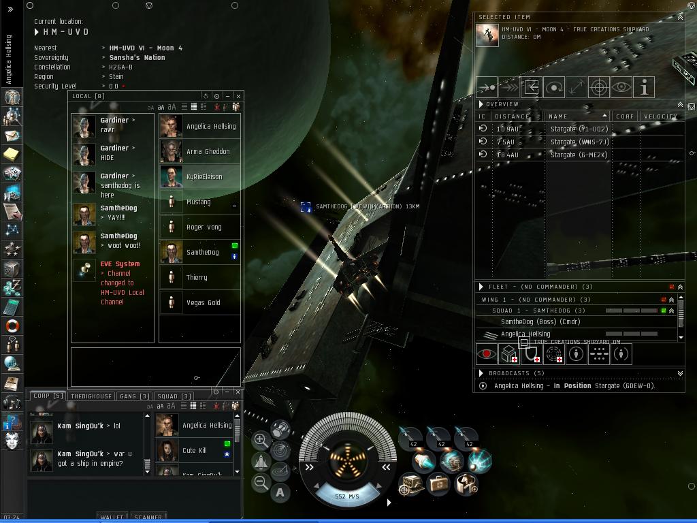Open the scanner radar button near HUD

(x=280, y=450)
